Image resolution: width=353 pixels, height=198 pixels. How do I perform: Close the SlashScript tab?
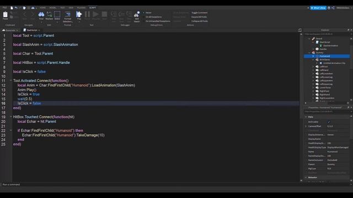pos(39,30)
